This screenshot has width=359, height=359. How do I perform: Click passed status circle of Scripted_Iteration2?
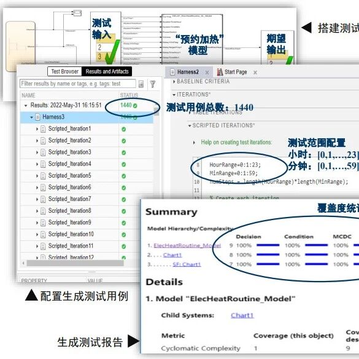point(123,141)
